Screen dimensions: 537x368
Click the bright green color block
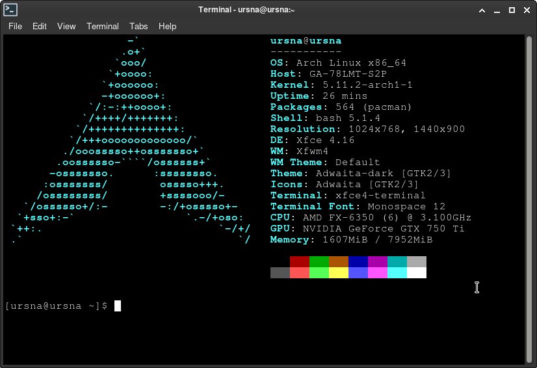(x=319, y=272)
